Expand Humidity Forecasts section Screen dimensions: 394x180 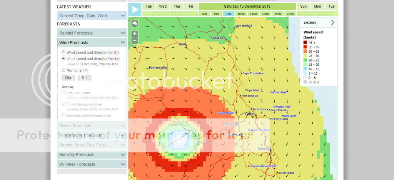(92, 155)
